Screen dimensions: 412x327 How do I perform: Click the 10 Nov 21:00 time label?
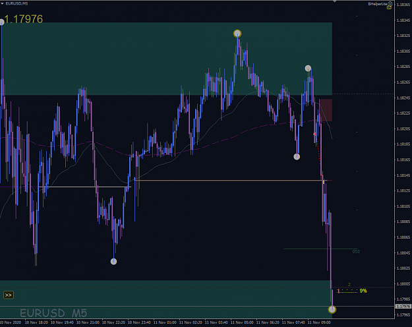(88, 322)
